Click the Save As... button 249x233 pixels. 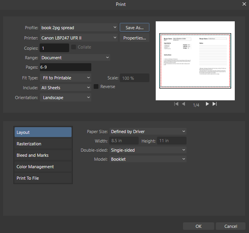134,28
